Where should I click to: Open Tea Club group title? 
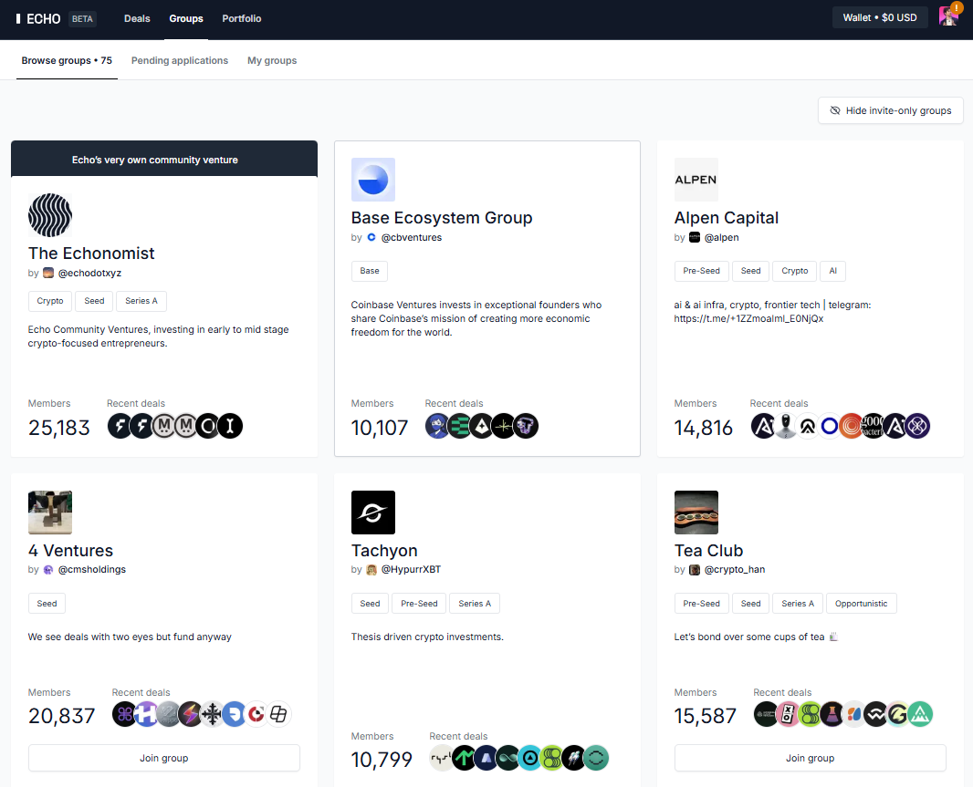[x=708, y=551]
